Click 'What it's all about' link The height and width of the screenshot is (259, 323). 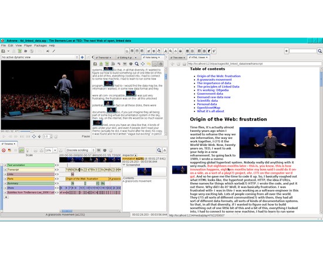tap(210, 111)
